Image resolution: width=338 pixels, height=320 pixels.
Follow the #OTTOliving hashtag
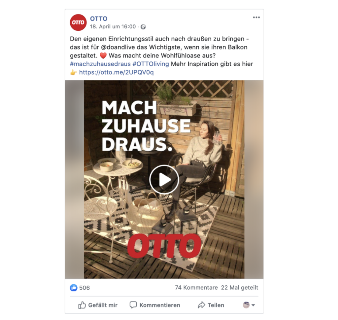(151, 64)
